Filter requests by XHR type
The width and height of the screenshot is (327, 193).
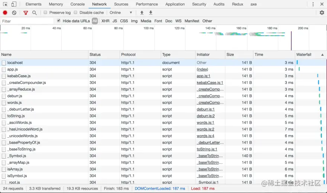(105, 21)
